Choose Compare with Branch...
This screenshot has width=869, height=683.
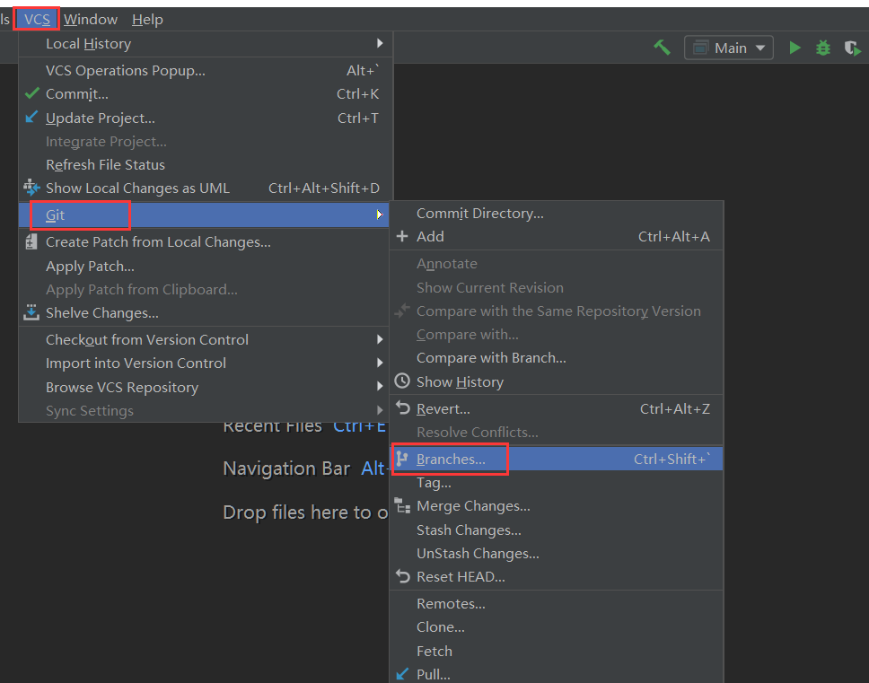[557, 358]
